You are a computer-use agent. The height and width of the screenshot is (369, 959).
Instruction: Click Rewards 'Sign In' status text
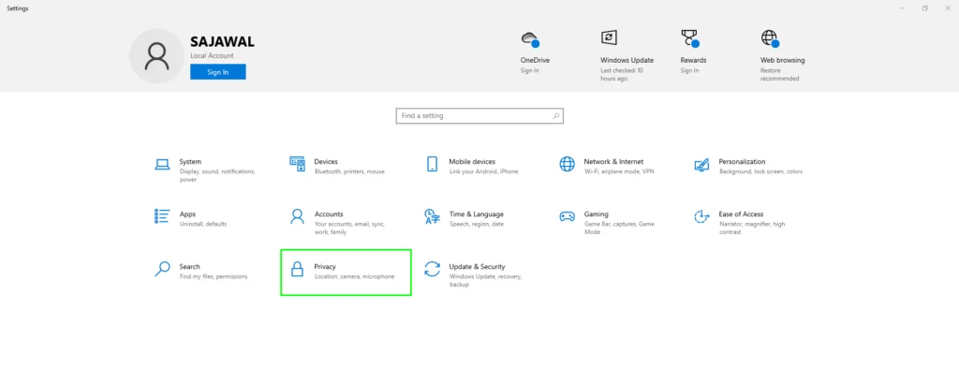pyautogui.click(x=689, y=71)
